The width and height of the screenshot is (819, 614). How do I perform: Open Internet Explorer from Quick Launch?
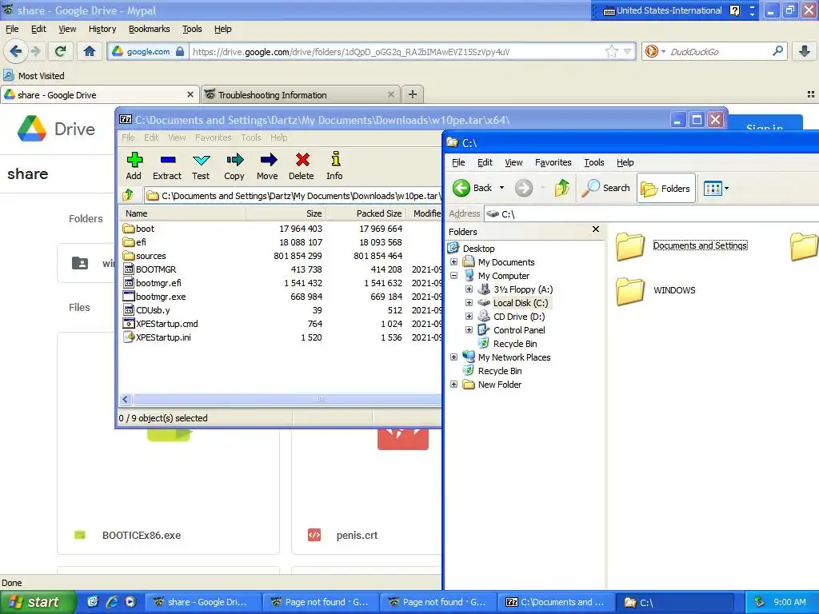pyautogui.click(x=111, y=602)
